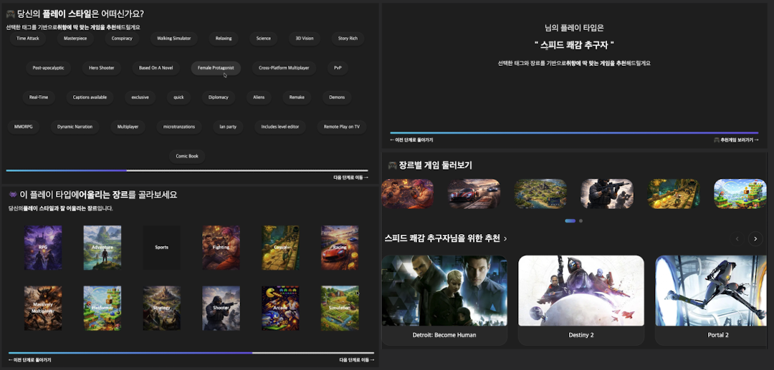Choose the RPG genre tile

pyautogui.click(x=43, y=248)
